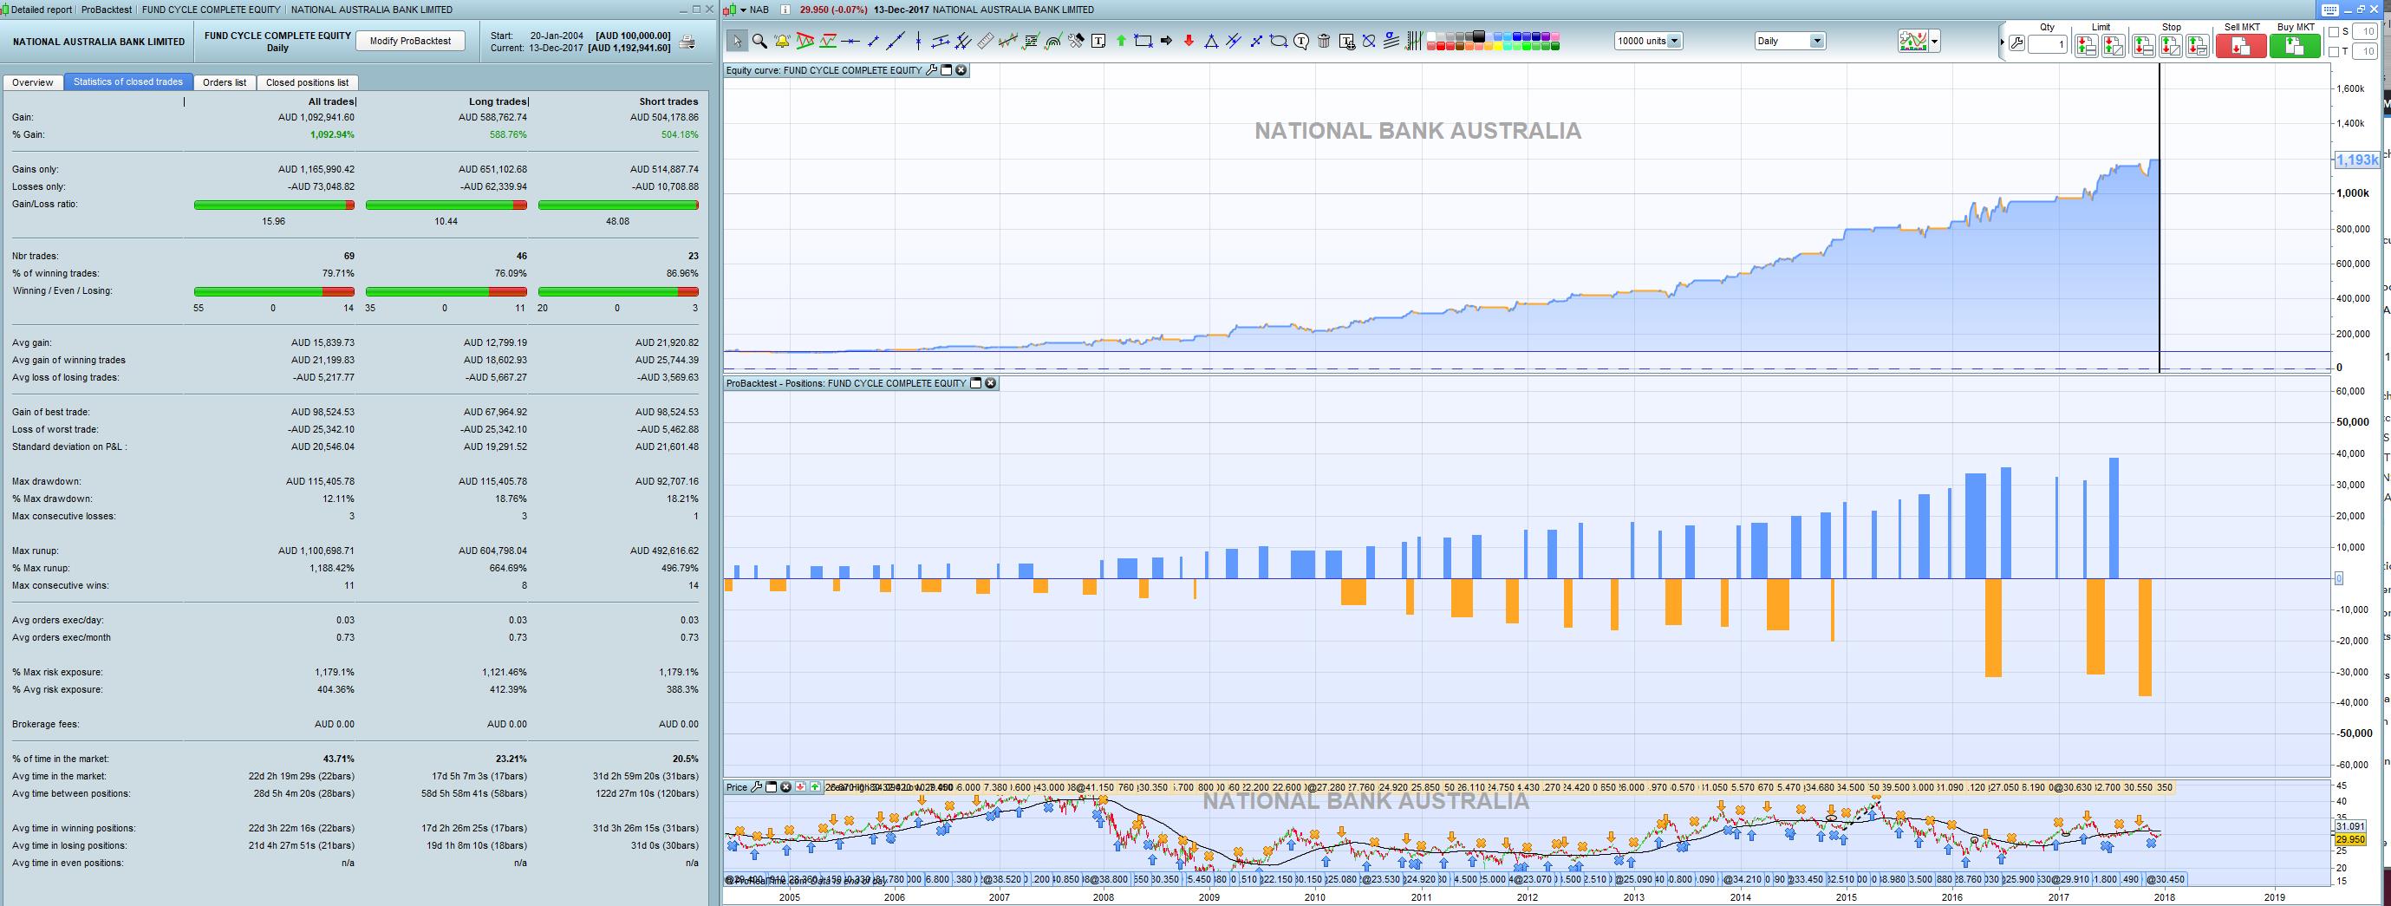Image resolution: width=2391 pixels, height=906 pixels.
Task: Open Equity curve panel wrench settings
Action: coord(932,70)
